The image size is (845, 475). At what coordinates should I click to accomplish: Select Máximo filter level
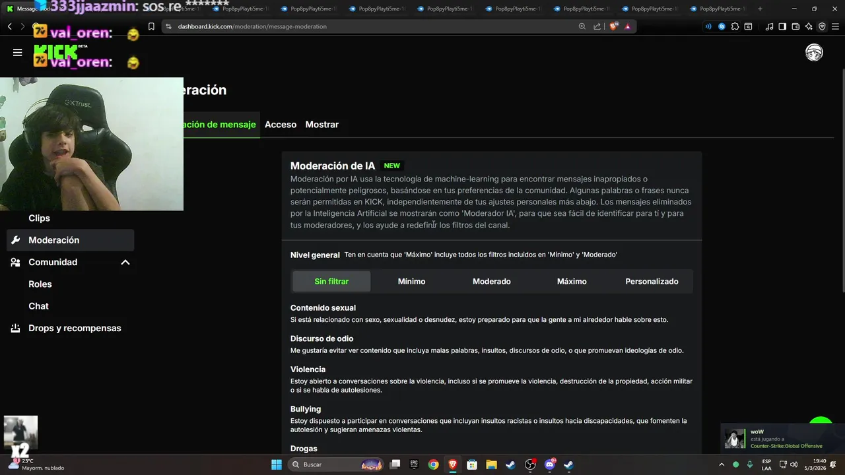click(572, 281)
